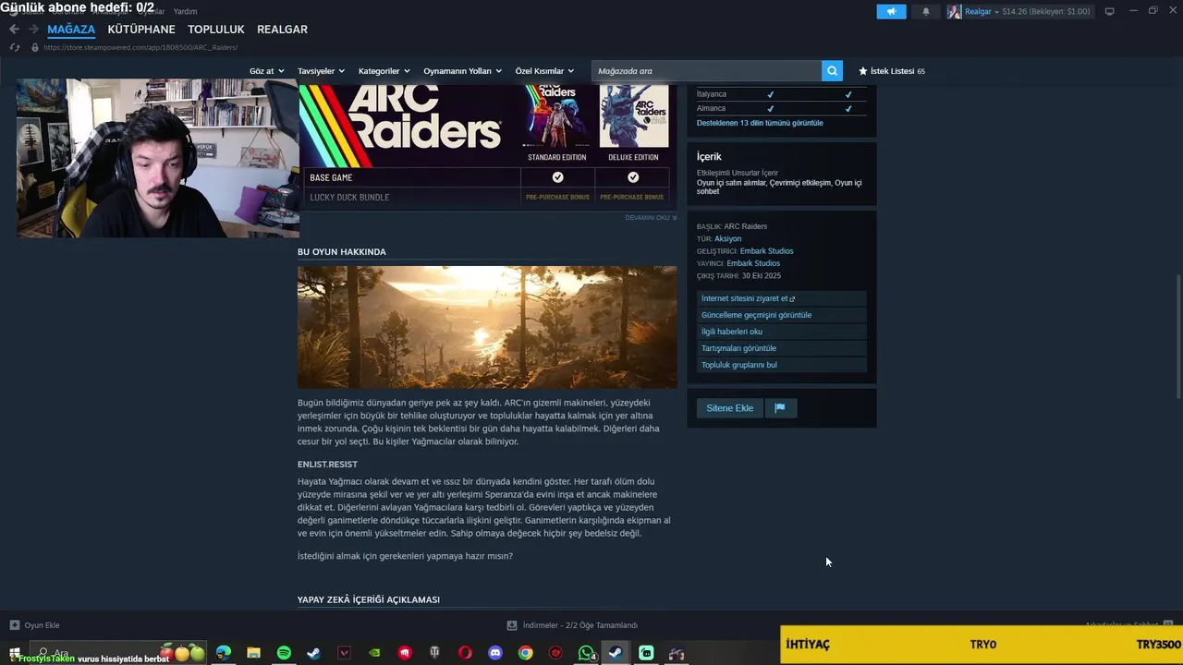Focus the Mağazada ara search field
The image size is (1183, 665).
tap(706, 71)
